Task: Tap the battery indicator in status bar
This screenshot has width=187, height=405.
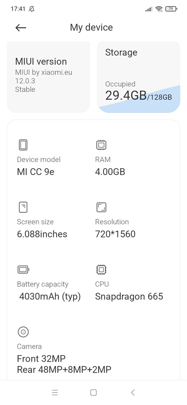Action: 171,9
